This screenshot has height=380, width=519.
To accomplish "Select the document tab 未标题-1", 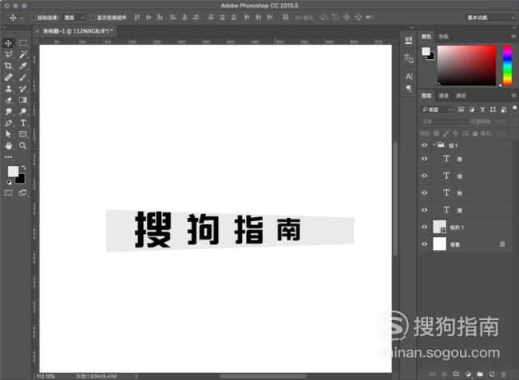I will click(78, 31).
